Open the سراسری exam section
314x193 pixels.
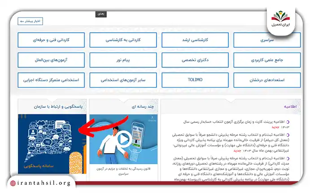coord(267,40)
